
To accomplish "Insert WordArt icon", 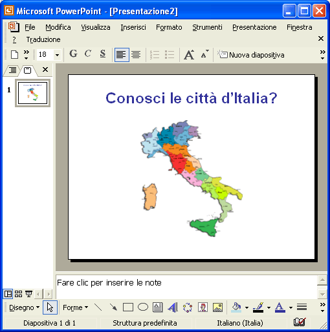I will pyautogui.click(x=173, y=307).
